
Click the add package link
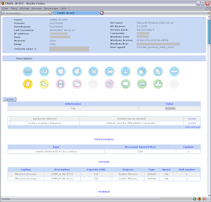click(193, 127)
